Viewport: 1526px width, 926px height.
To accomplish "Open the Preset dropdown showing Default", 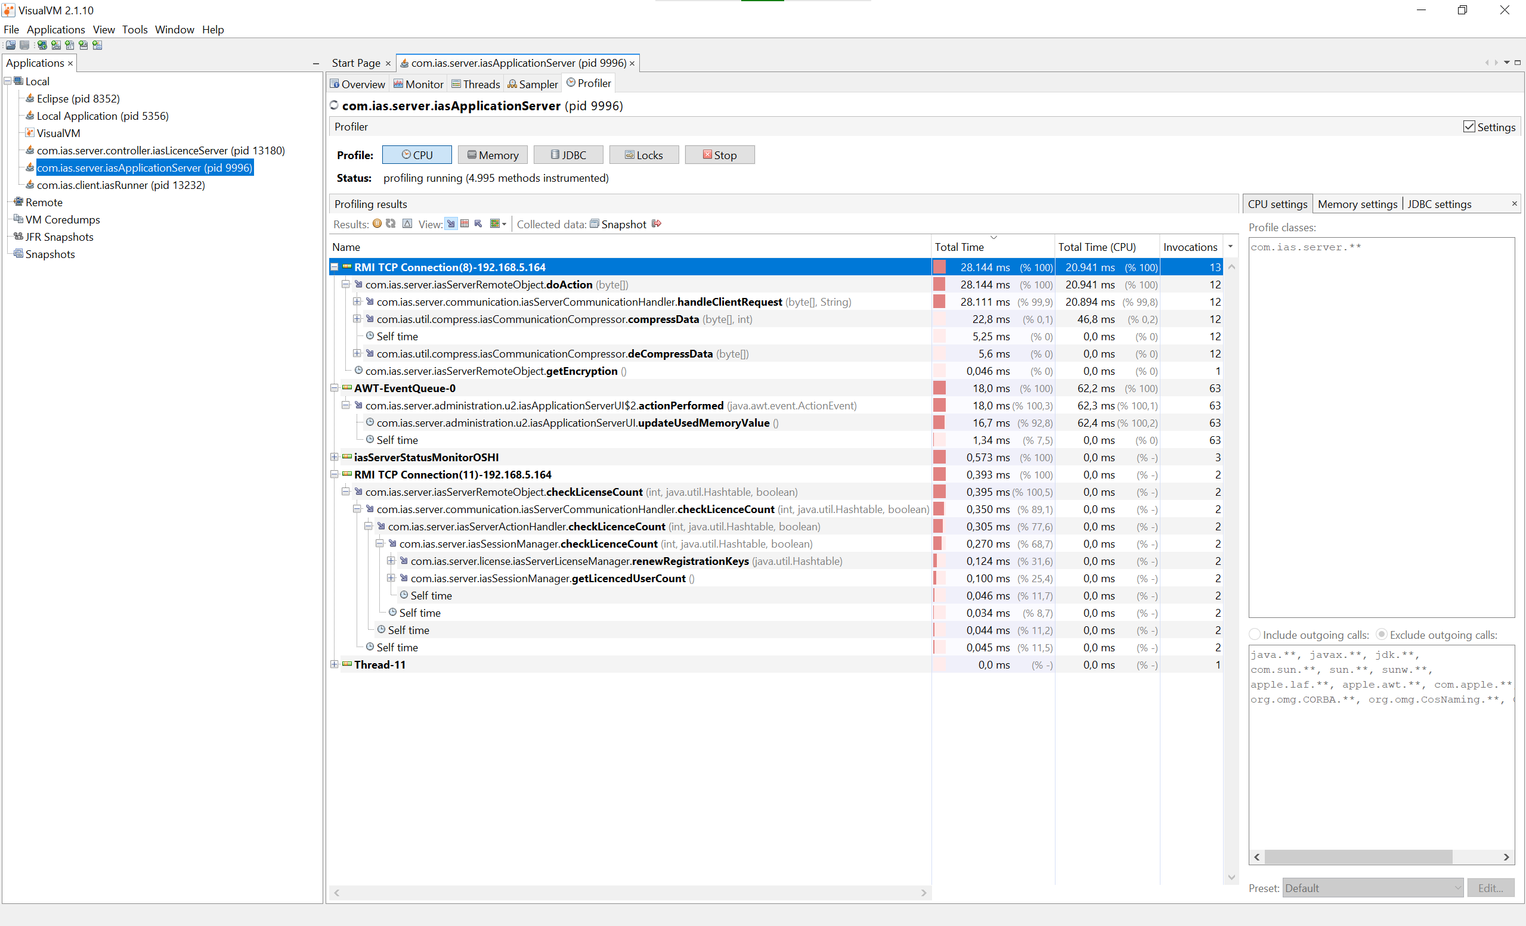I will pos(1373,888).
